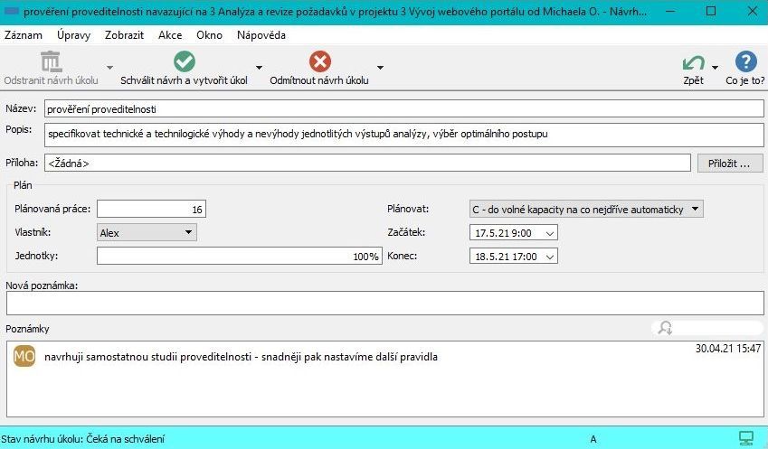Click the network monitor icon in status bar
Viewport: 768px width, 449px height.
pos(746,439)
